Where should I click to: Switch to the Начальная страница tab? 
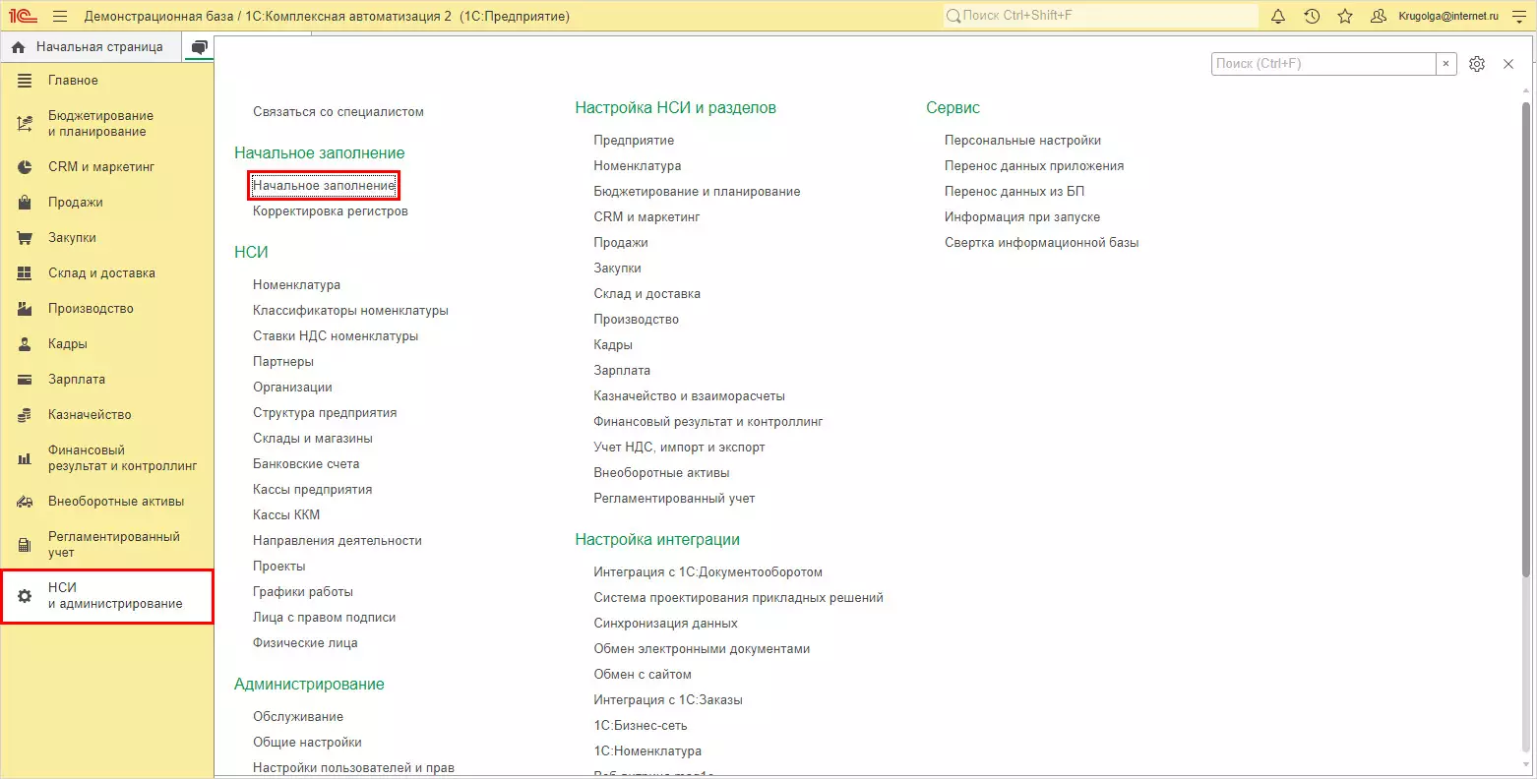[x=91, y=47]
